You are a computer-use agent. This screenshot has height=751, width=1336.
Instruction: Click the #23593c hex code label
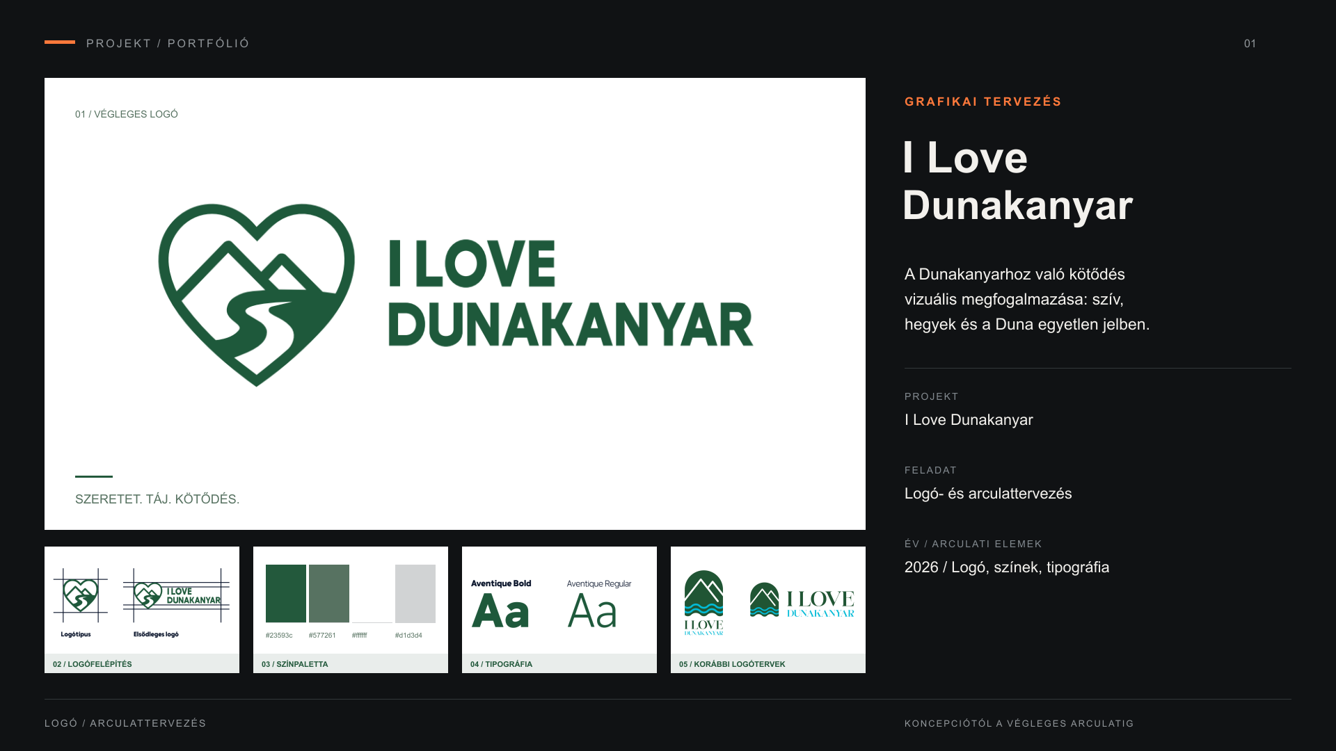(279, 636)
